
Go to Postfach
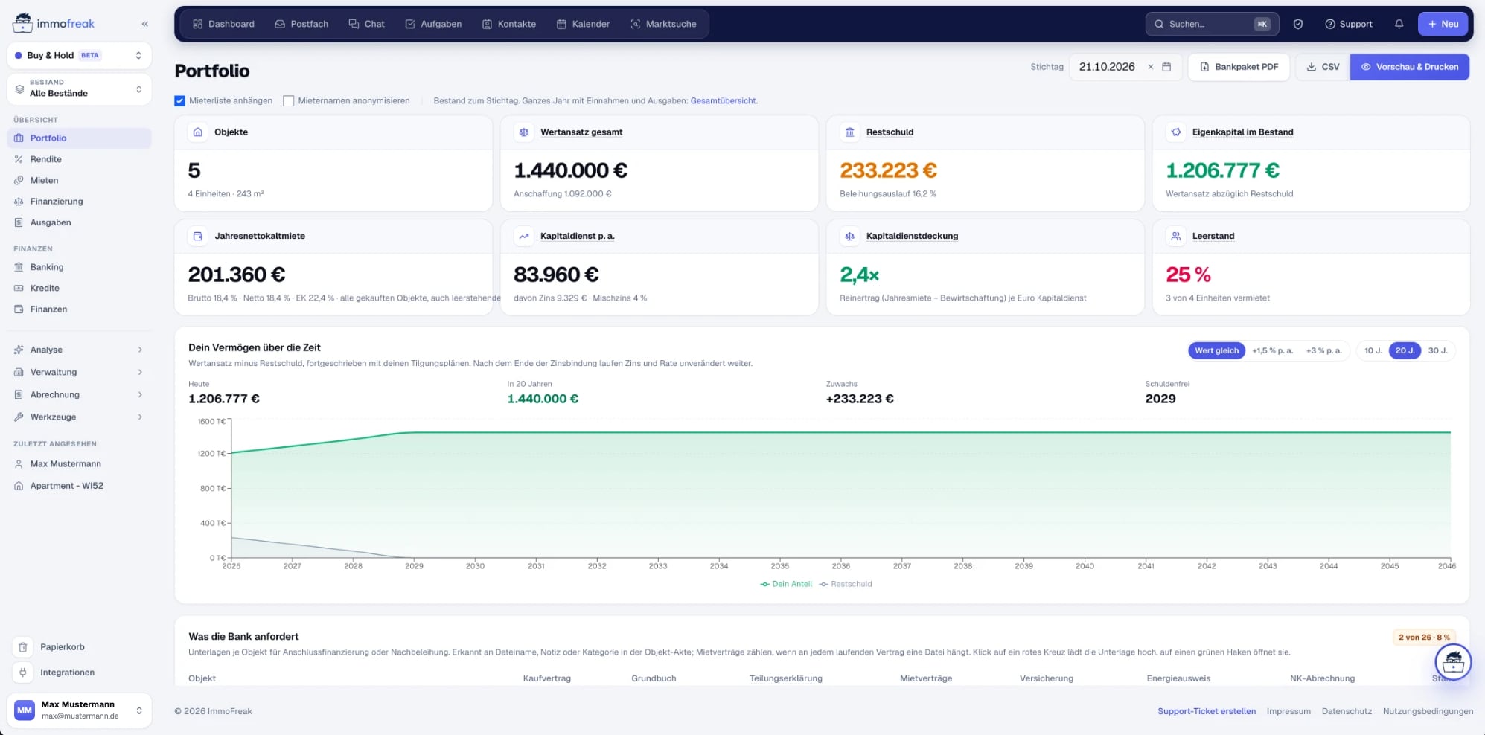[301, 24]
